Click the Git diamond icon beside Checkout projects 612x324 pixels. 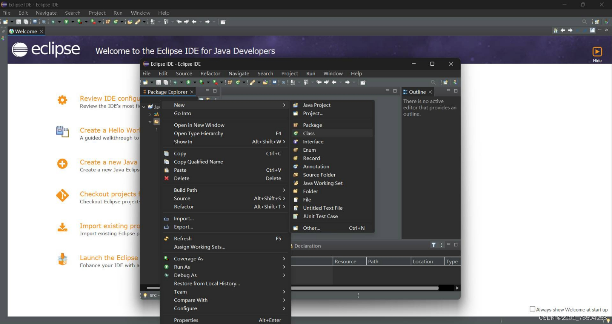point(62,196)
